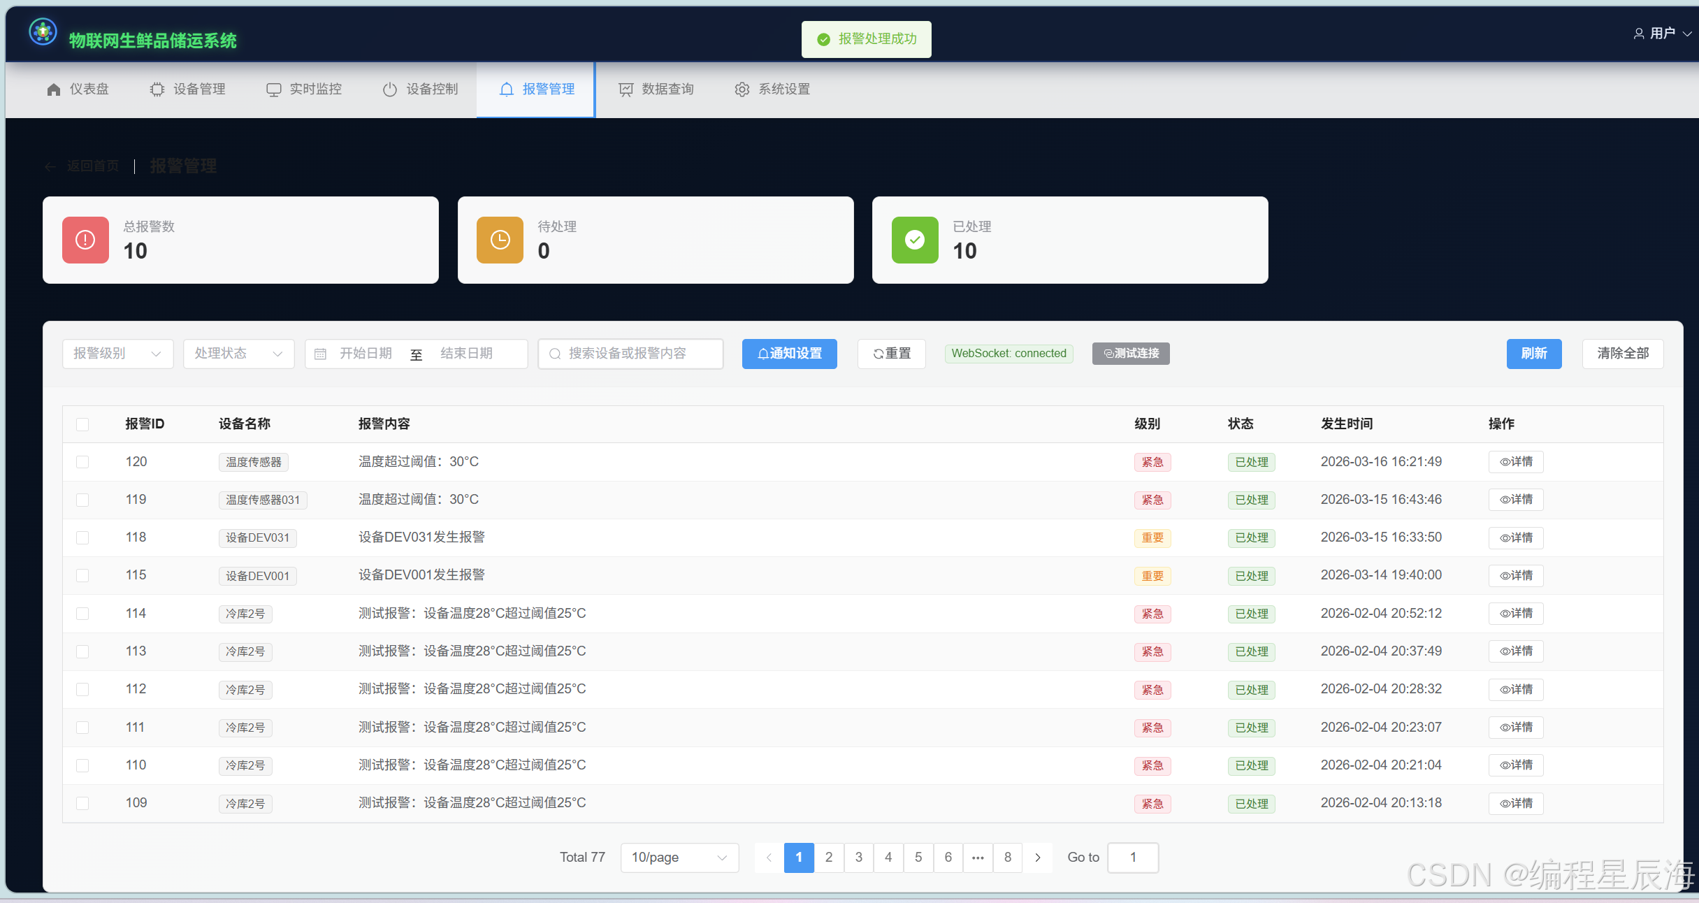This screenshot has height=903, width=1699.
Task: Open the 10/page size selector
Action: point(679,858)
